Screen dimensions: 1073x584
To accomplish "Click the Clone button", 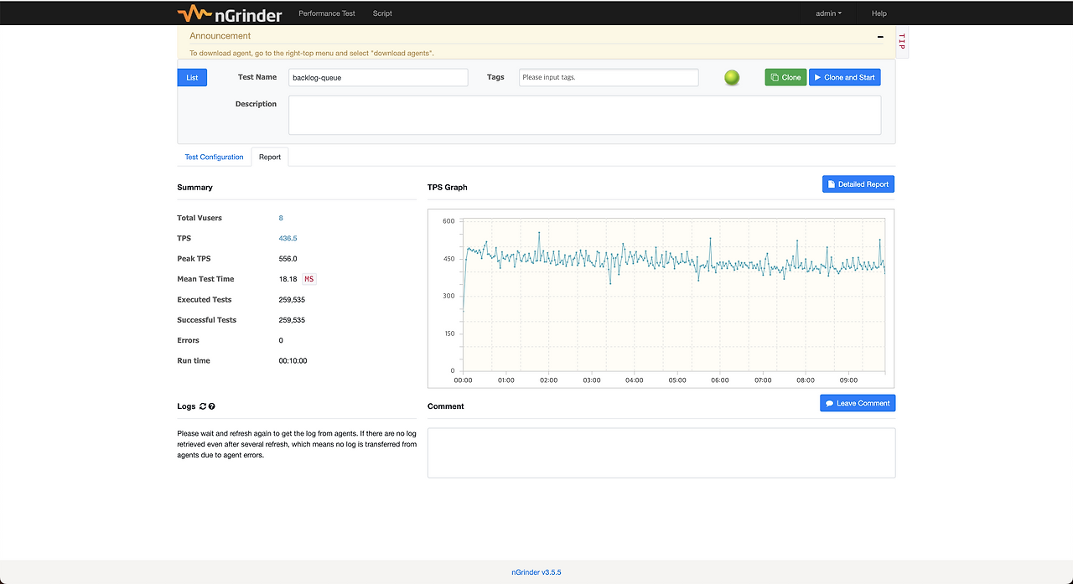I will tap(785, 77).
